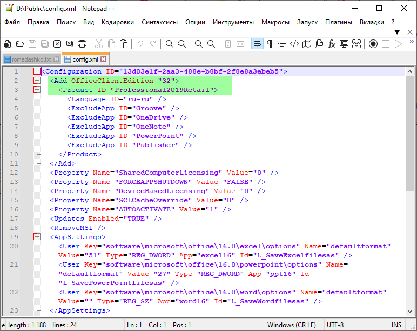
Task: Click the Paste clipboard icon
Action: coord(124,44)
